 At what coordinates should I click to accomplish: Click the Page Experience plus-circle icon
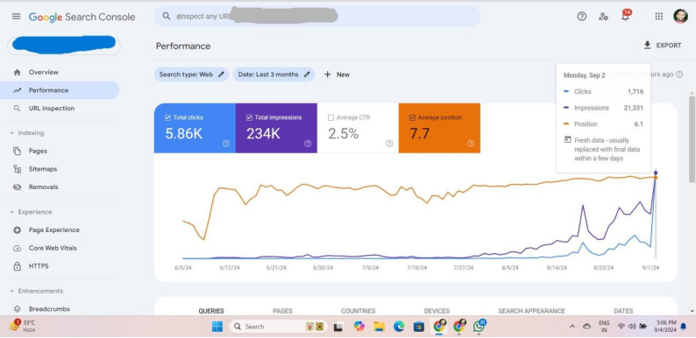coord(17,230)
